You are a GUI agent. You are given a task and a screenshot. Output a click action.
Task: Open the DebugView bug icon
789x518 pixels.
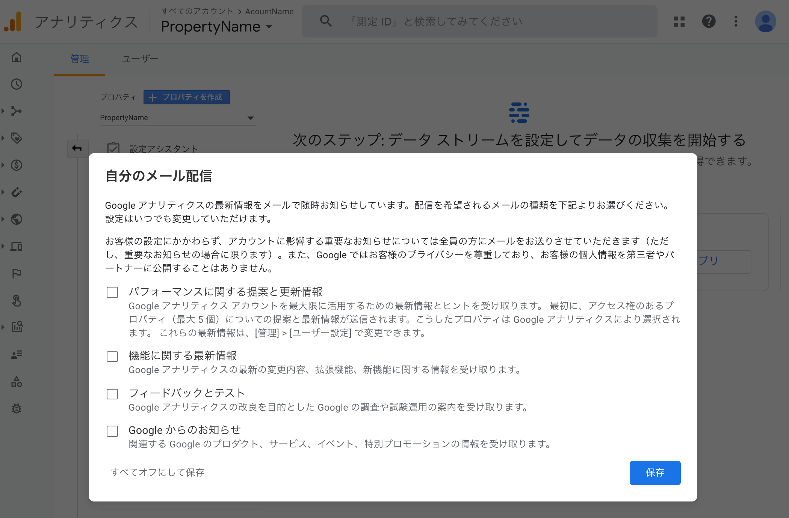tap(17, 408)
